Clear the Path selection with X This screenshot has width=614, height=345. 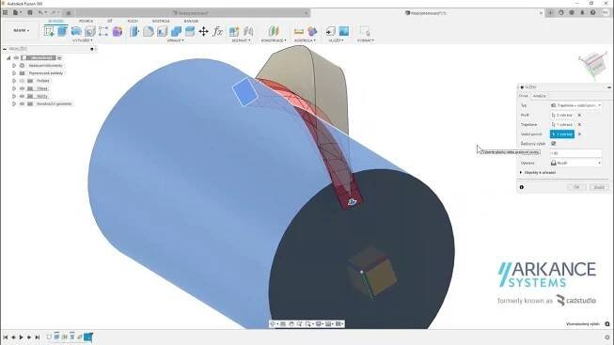579,124
